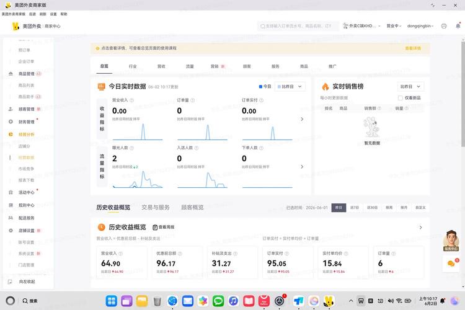Click the 客服中心 avatar on right edge

tap(451, 241)
